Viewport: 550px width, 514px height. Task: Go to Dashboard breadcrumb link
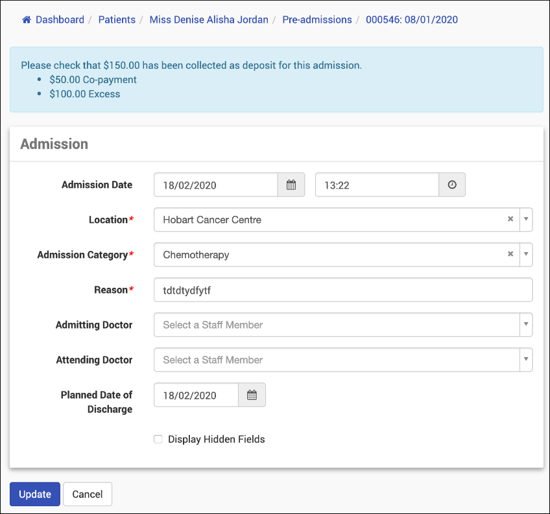[60, 19]
